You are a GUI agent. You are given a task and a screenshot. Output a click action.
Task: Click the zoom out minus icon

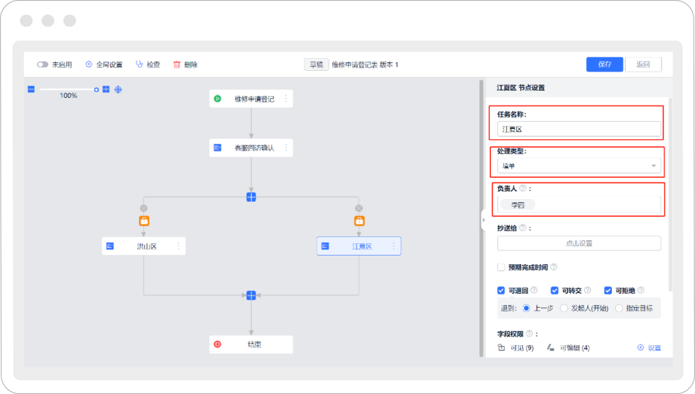[31, 89]
